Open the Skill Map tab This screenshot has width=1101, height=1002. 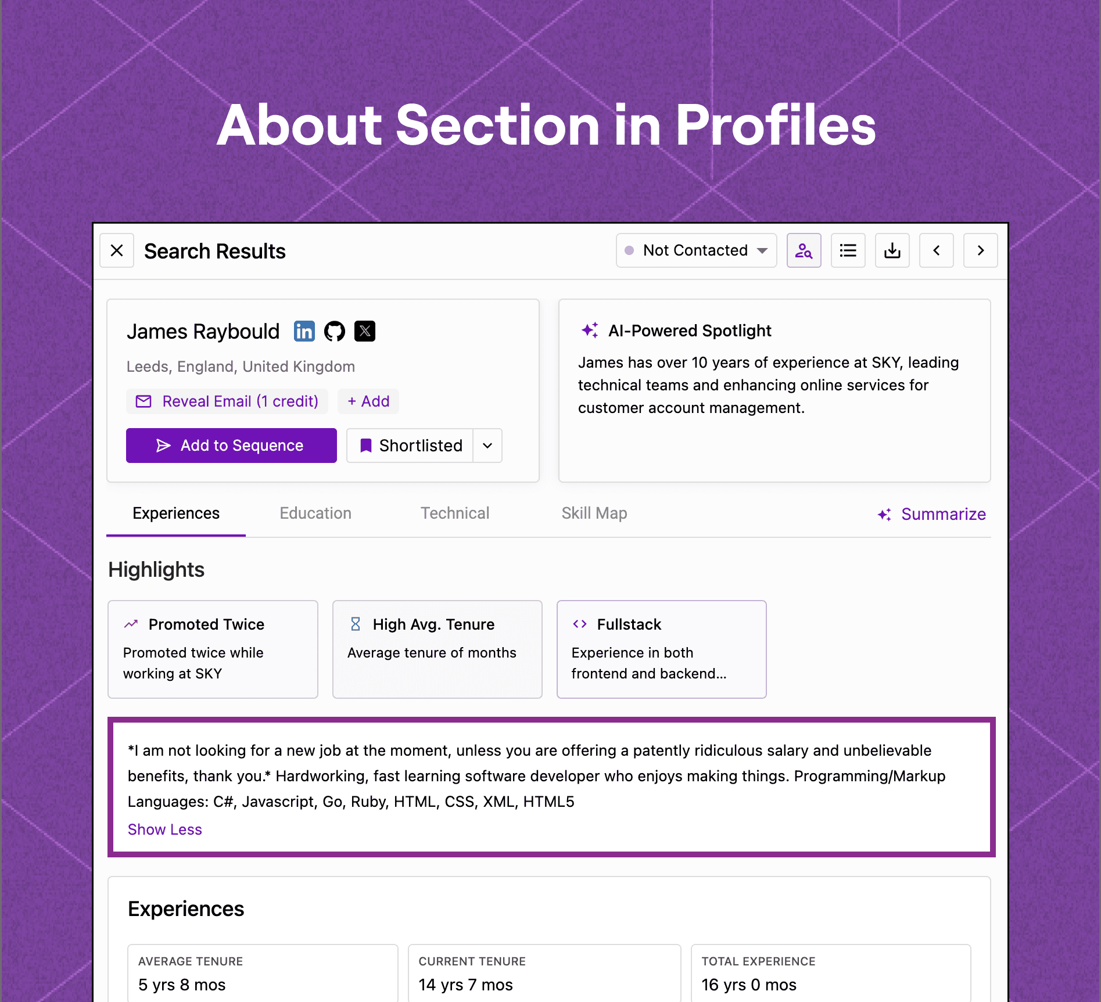pyautogui.click(x=594, y=513)
